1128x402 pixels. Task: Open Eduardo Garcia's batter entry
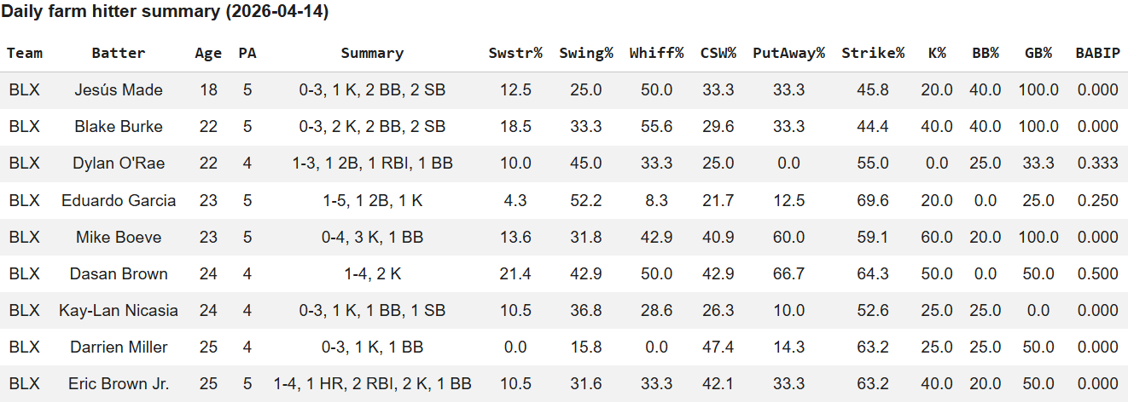pos(119,201)
